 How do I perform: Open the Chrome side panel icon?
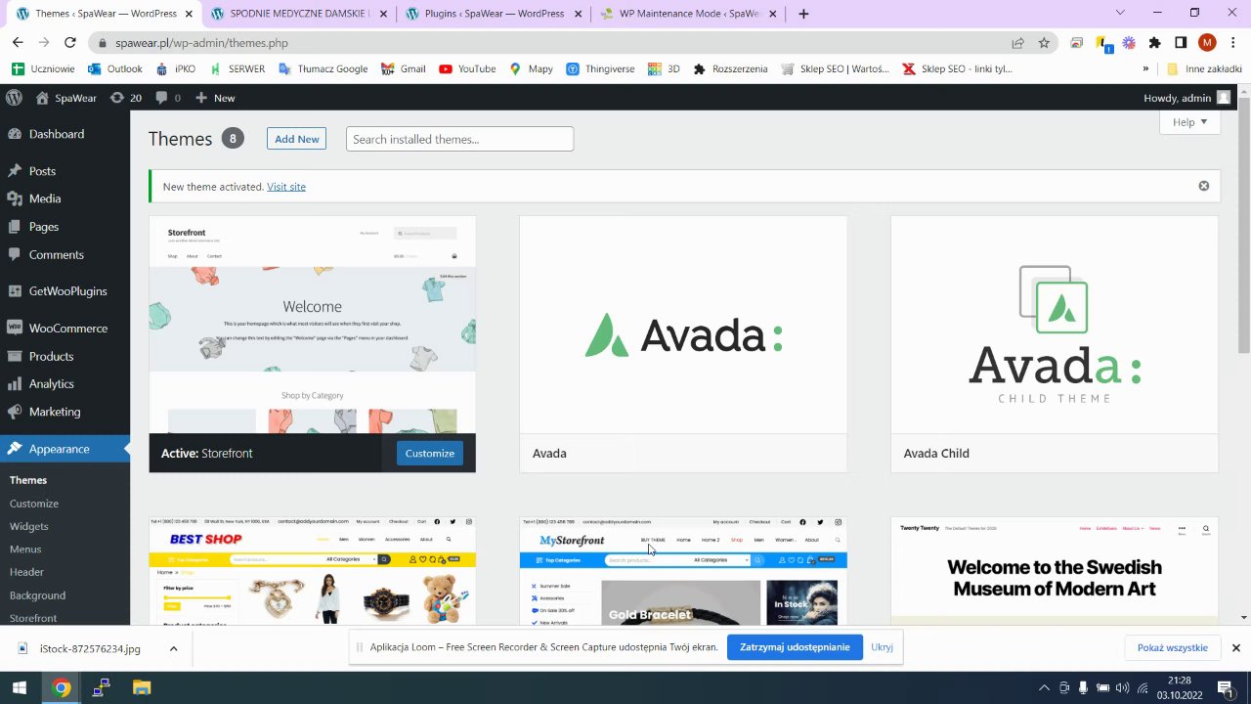(1181, 43)
